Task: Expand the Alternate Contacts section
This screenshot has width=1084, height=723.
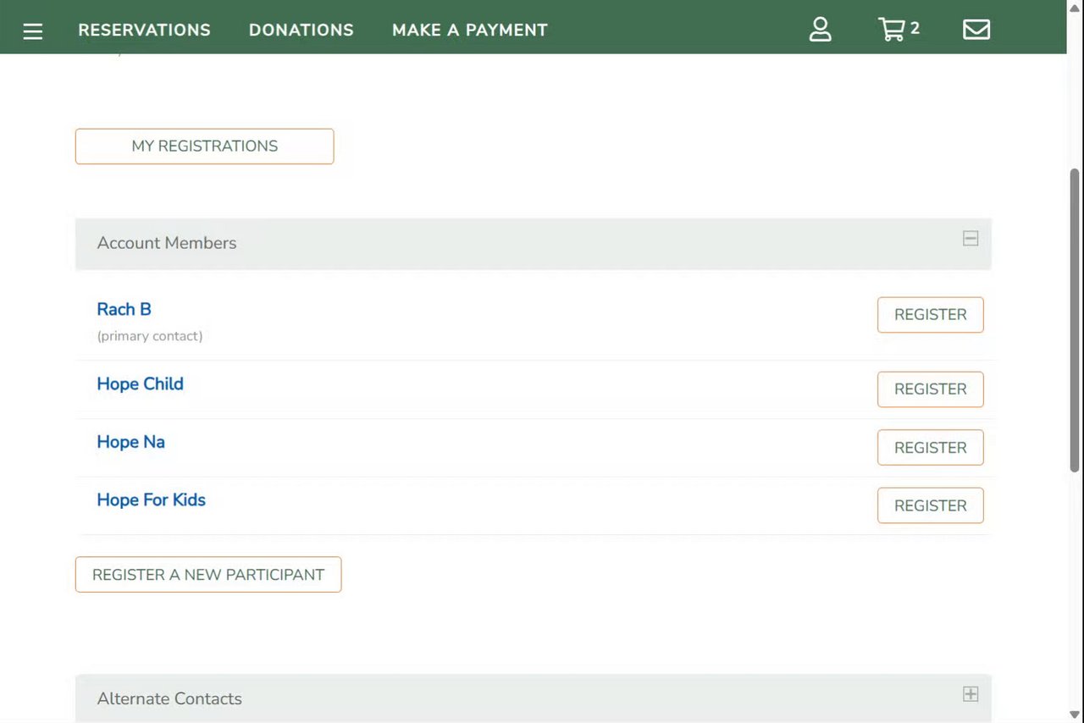Action: 971,694
